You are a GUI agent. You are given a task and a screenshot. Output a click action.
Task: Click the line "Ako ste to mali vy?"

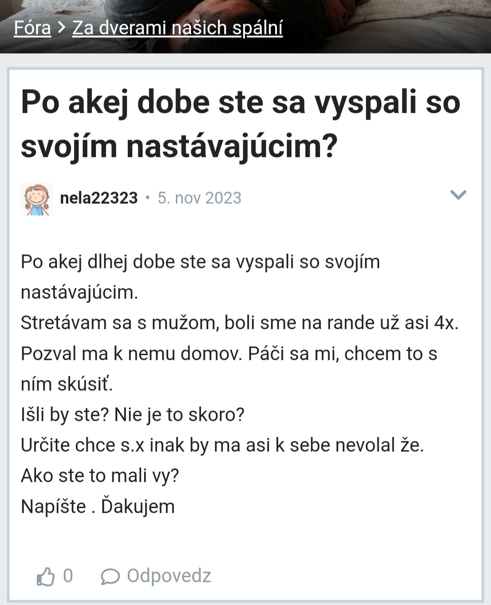[100, 476]
